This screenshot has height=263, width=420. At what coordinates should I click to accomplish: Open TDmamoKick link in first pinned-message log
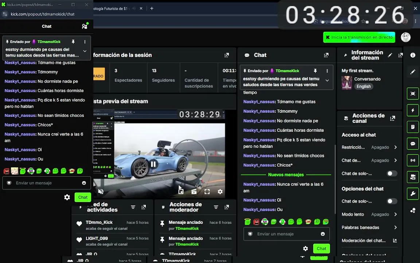point(187,228)
